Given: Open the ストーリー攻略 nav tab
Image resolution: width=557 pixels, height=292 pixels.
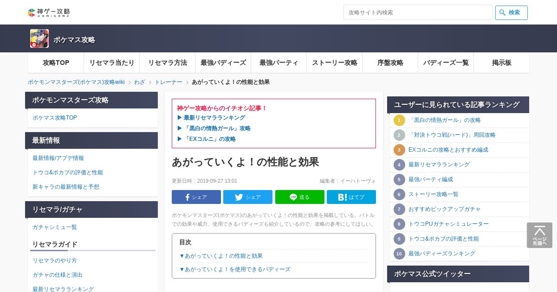Looking at the screenshot, I should tap(334, 63).
